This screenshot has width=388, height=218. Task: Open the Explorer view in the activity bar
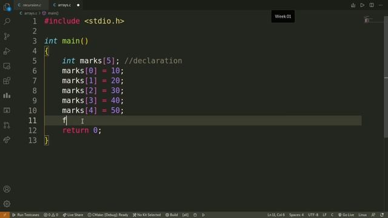click(x=7, y=7)
